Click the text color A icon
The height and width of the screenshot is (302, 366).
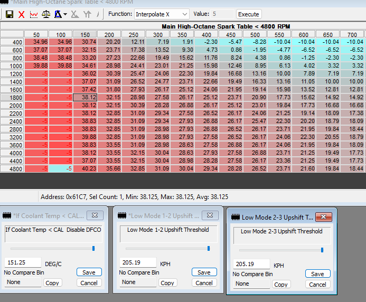(x=58, y=14)
